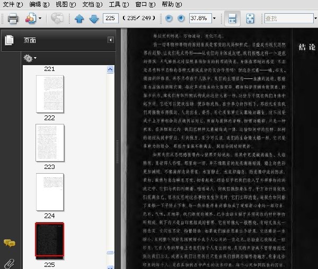
Task: Open the thumbnail options gear dropdown
Action: click(x=30, y=58)
